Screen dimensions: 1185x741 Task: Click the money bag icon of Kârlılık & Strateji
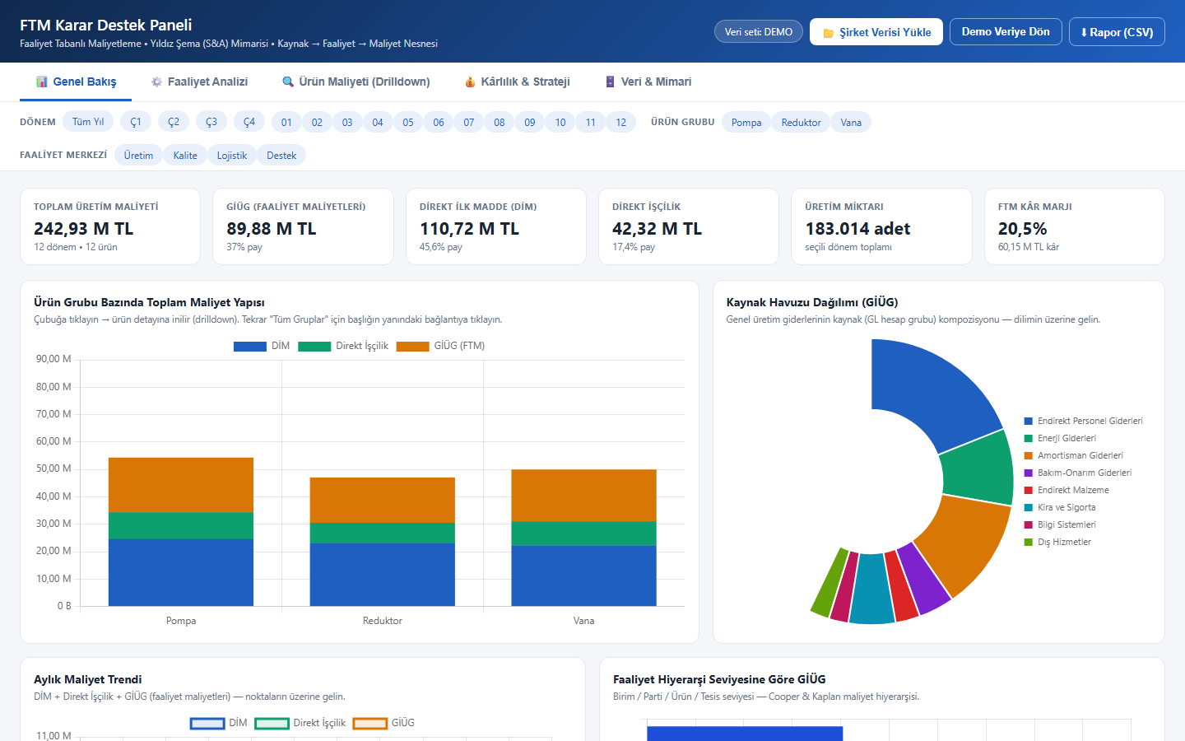click(470, 82)
